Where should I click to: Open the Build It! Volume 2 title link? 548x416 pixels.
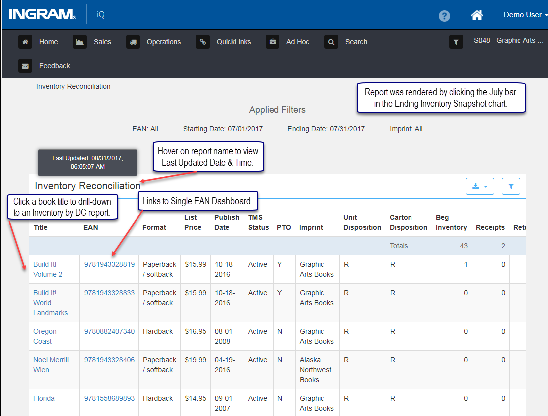click(x=48, y=269)
